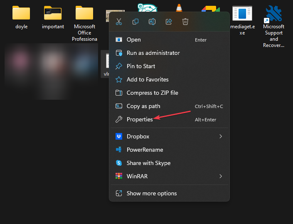Select the Microsoft Office Professional folder
The image size is (293, 224).
pos(84,23)
